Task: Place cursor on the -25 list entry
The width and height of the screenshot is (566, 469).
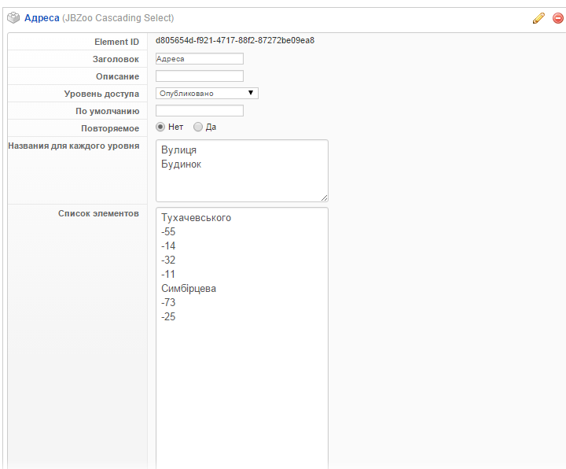Action: tap(168, 317)
